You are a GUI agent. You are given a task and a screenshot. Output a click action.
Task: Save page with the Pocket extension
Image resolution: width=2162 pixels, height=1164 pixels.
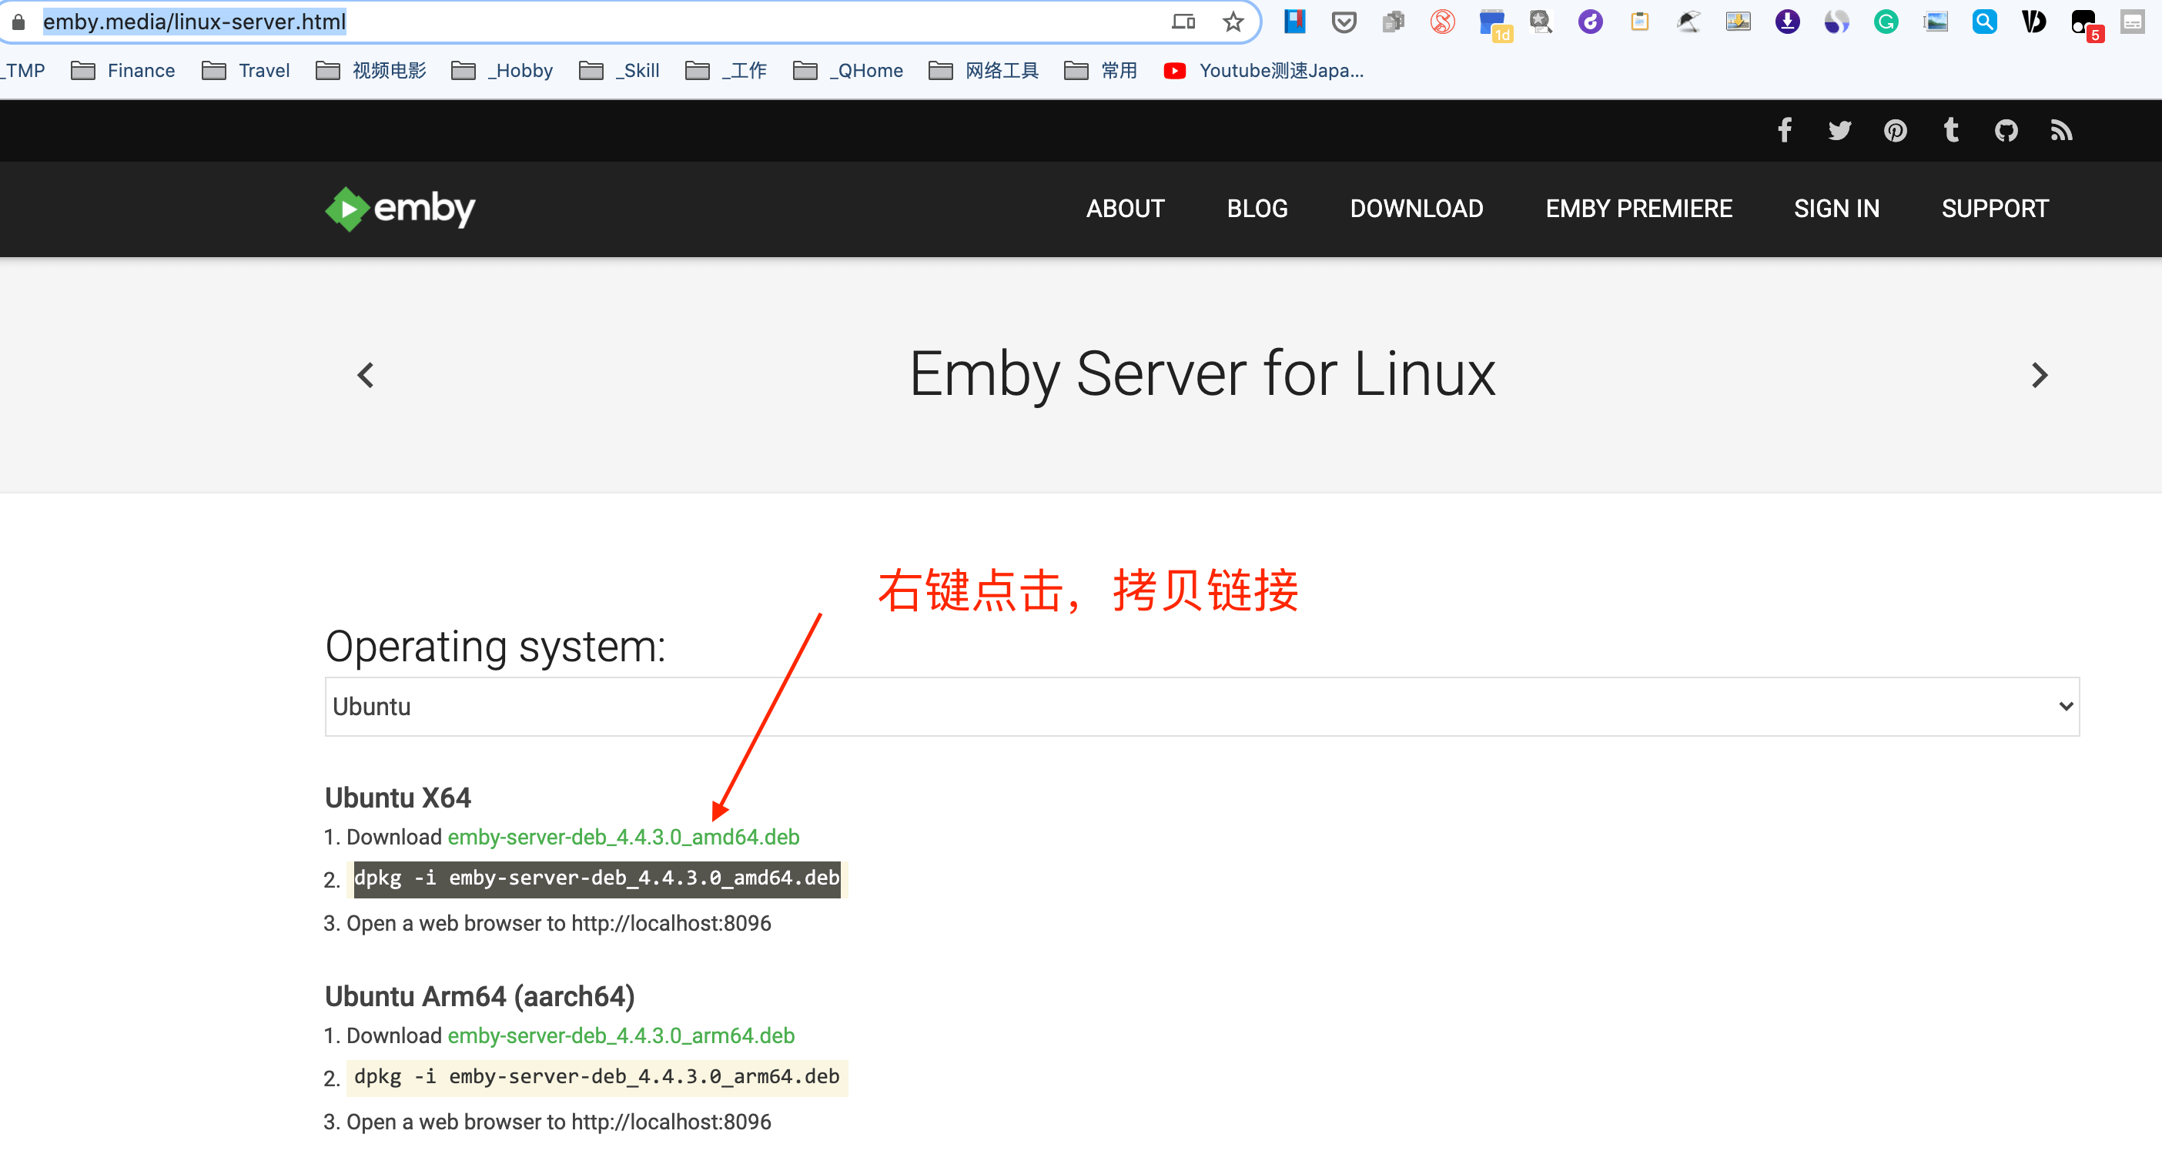click(x=1344, y=22)
